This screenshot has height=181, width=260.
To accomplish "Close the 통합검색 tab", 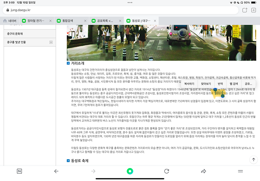I will point(85,21).
